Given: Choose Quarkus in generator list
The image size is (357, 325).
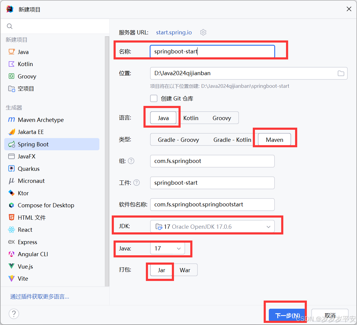Looking at the screenshot, I should tap(52, 168).
